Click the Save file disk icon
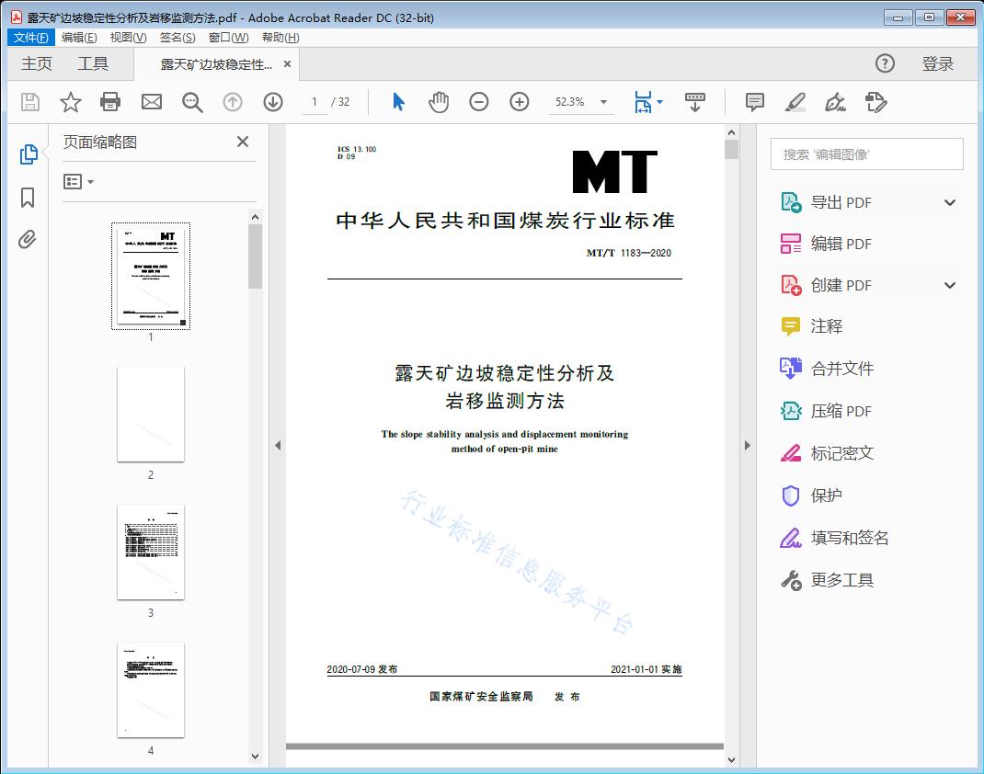 (29, 102)
